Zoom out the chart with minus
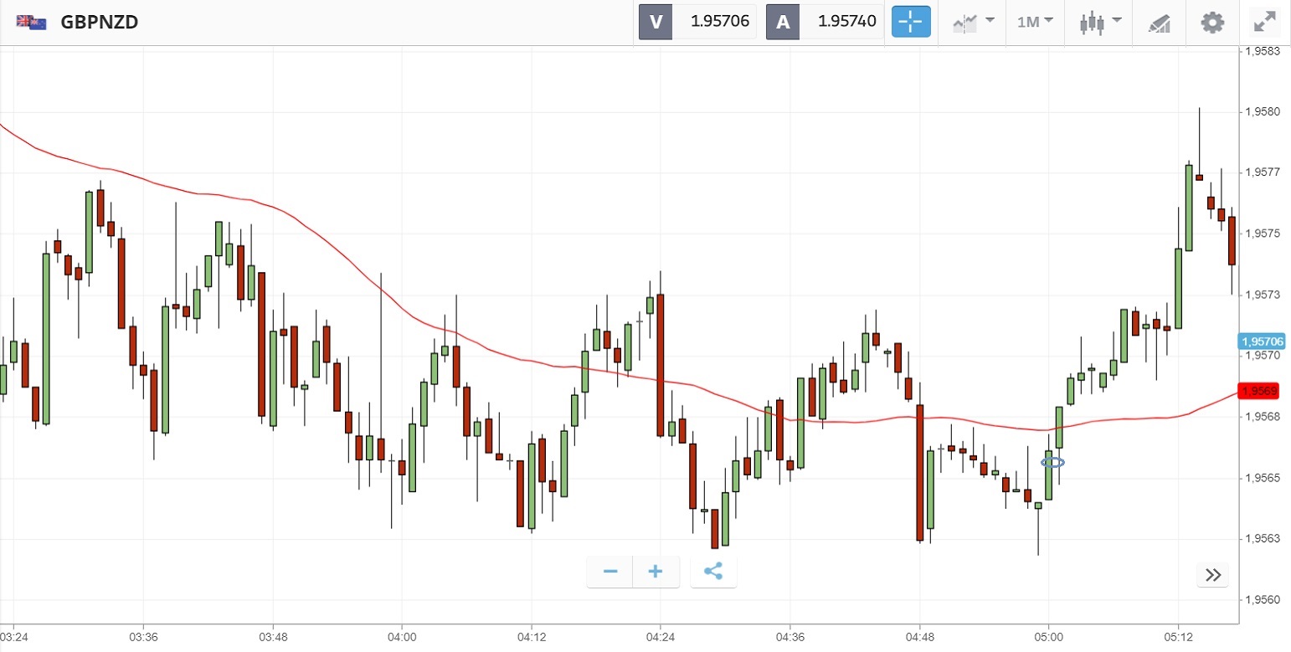The width and height of the screenshot is (1291, 652). pyautogui.click(x=610, y=572)
